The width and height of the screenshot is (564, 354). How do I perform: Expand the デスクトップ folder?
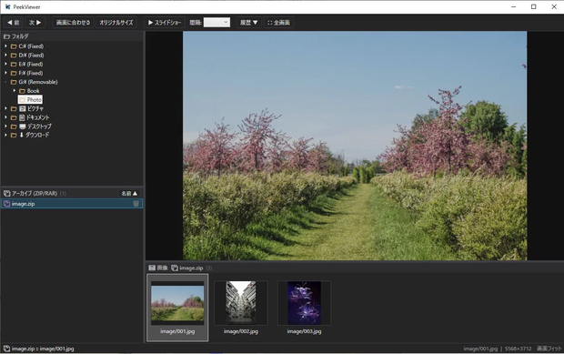click(x=5, y=126)
